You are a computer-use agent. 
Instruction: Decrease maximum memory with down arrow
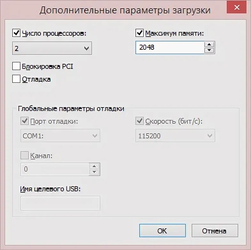coord(209,50)
